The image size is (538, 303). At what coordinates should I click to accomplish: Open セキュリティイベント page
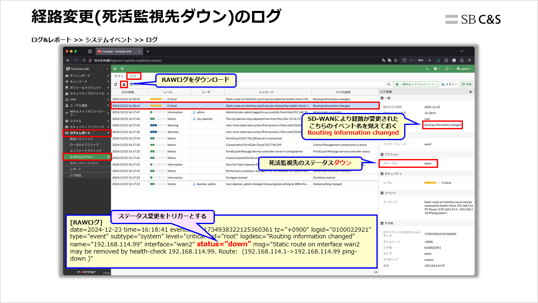[x=87, y=163]
